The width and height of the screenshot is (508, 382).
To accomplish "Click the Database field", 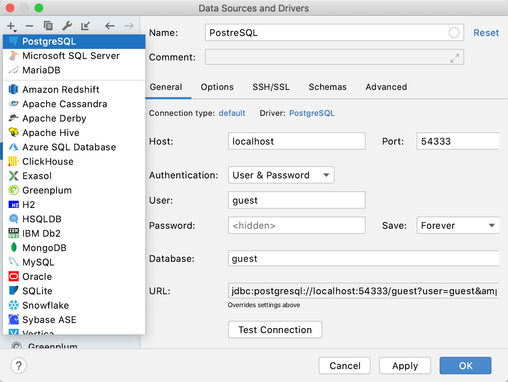I will click(x=364, y=258).
